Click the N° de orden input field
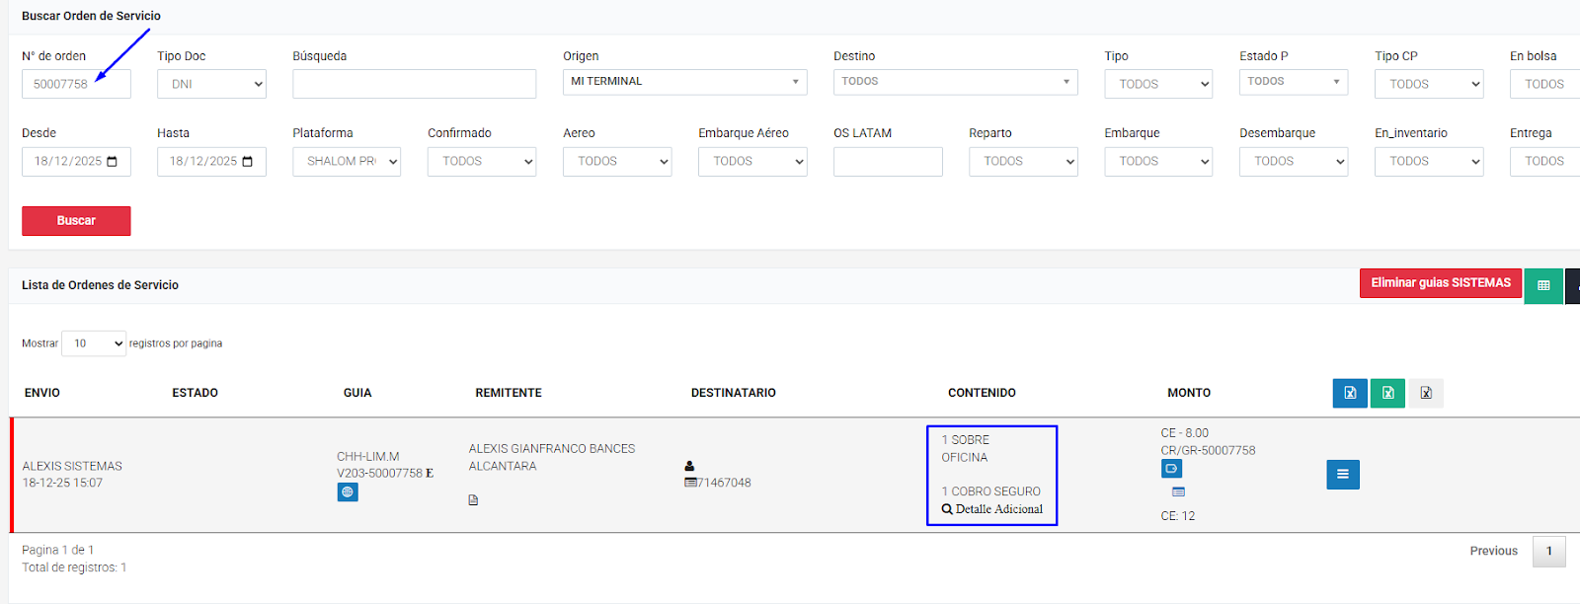The height and width of the screenshot is (604, 1580). (x=76, y=84)
